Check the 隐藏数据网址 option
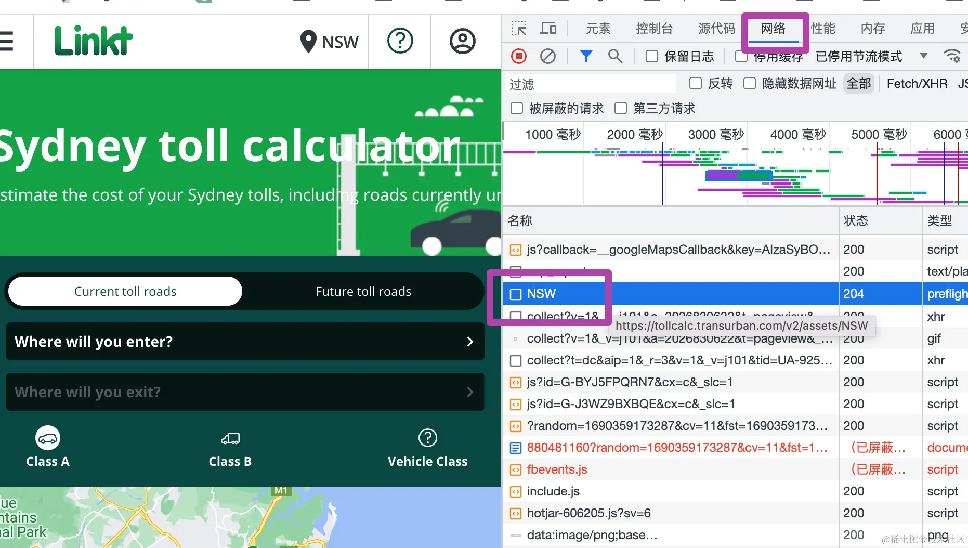This screenshot has height=548, width=968. 749,83
